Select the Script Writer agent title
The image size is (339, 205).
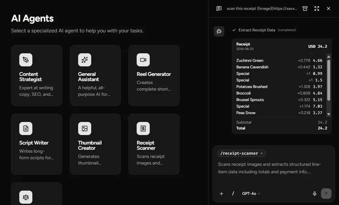pyautogui.click(x=34, y=143)
